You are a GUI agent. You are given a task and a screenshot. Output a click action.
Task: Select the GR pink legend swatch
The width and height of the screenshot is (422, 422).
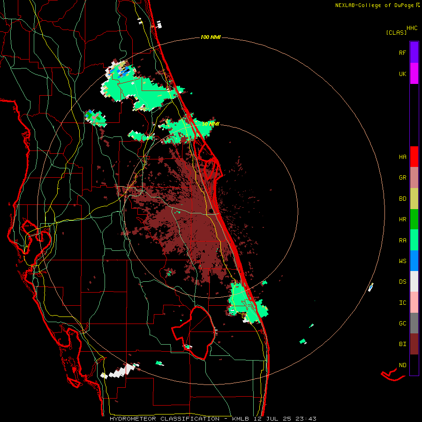pos(414,177)
